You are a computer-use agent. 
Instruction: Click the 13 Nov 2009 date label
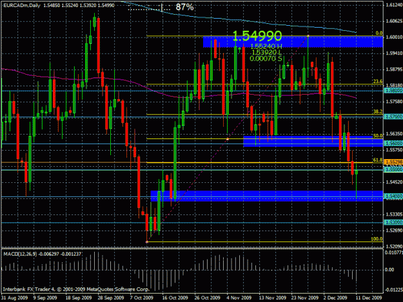[x=273, y=297]
